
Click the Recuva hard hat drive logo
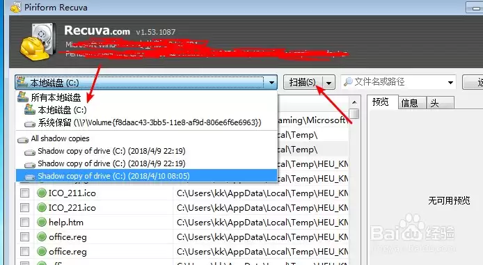pos(38,42)
